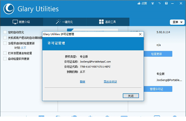Click the 从不 schedule link after 计划
Image resolution: width=186 pixels, height=121 pixels.
click(x=24, y=48)
